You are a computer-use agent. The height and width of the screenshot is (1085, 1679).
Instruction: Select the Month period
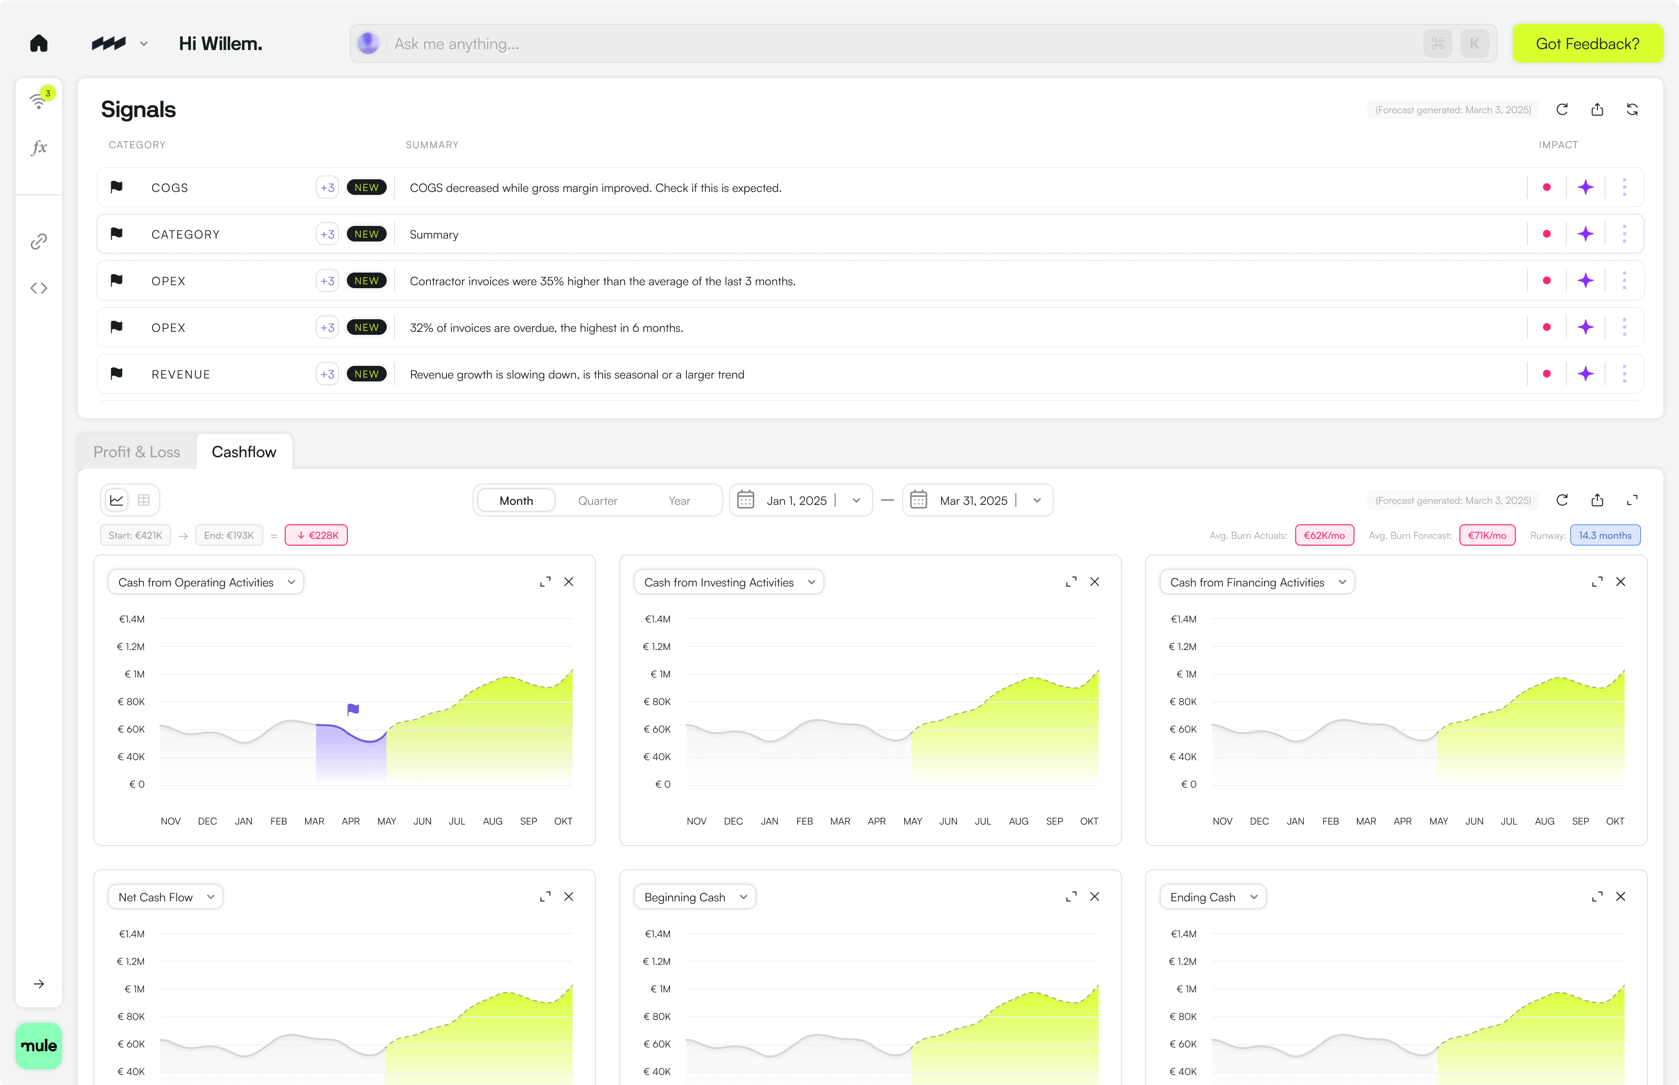516,501
